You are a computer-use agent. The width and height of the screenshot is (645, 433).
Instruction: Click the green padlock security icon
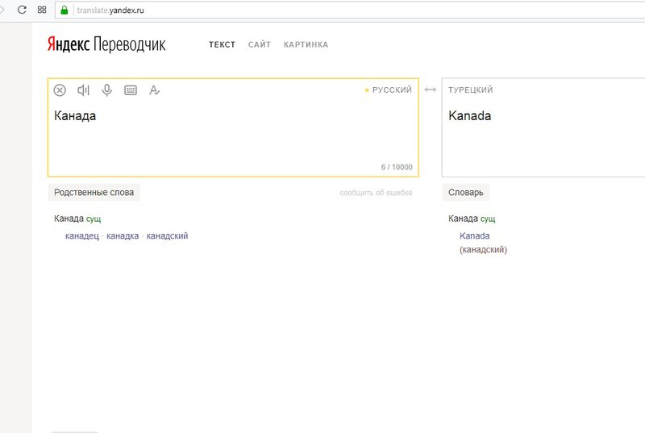coord(64,10)
